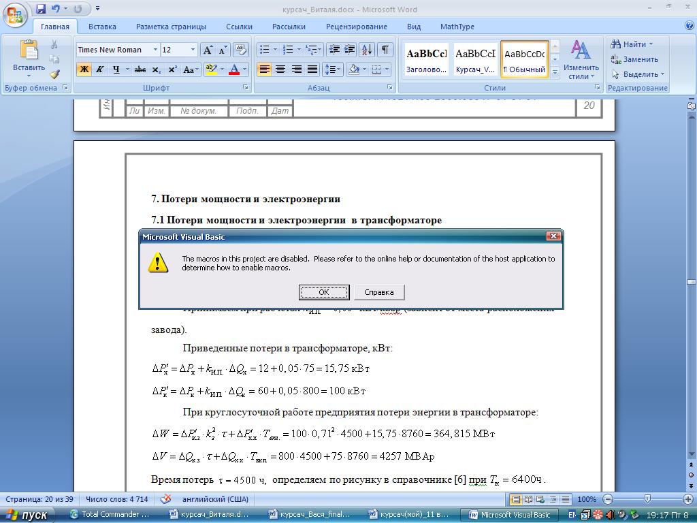
Task: Open Customize Quick Access Toolbar dropdown
Action: pos(97,8)
